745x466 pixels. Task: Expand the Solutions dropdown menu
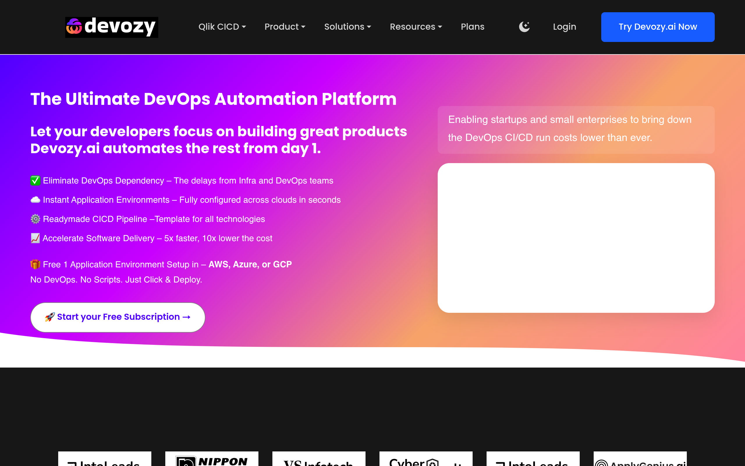(347, 27)
